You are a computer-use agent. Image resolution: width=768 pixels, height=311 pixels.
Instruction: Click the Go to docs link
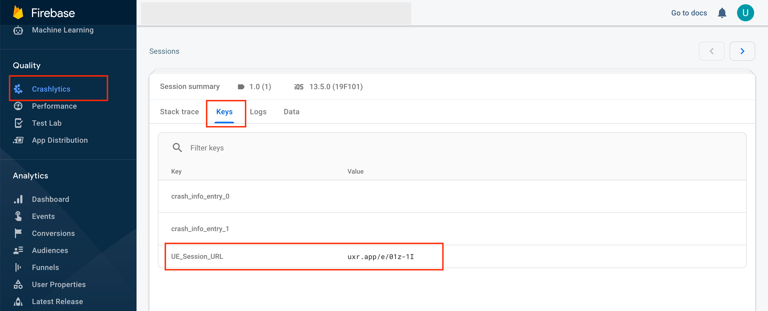(x=689, y=13)
